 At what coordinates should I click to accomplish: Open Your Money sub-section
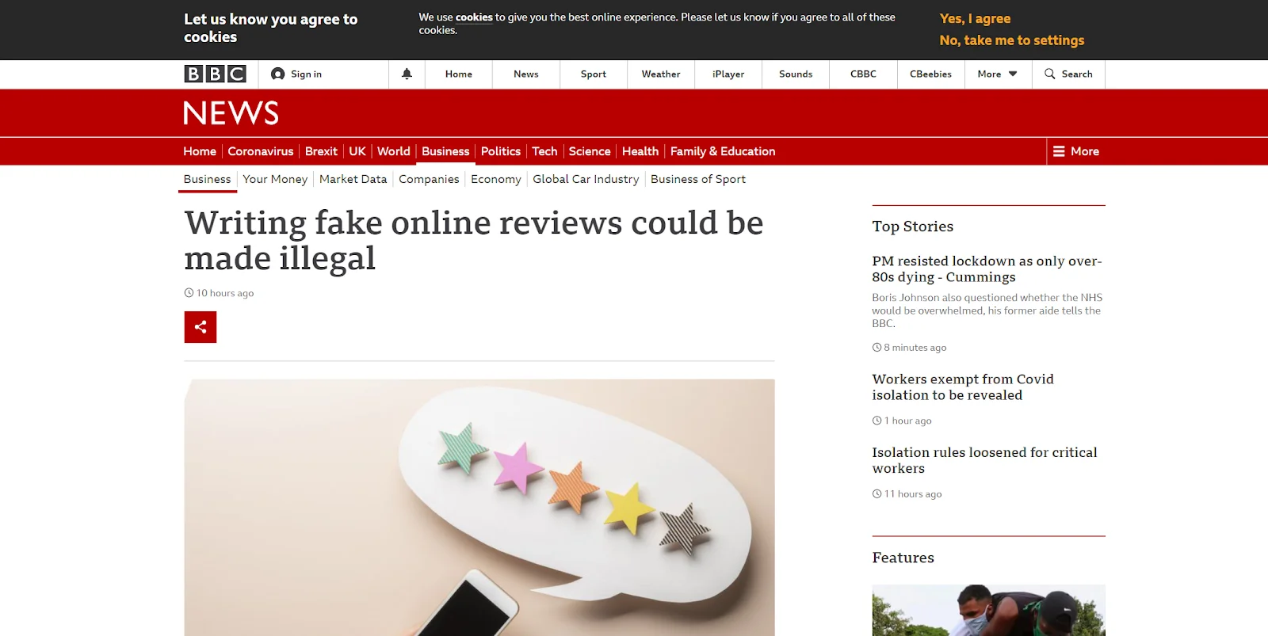pyautogui.click(x=275, y=179)
